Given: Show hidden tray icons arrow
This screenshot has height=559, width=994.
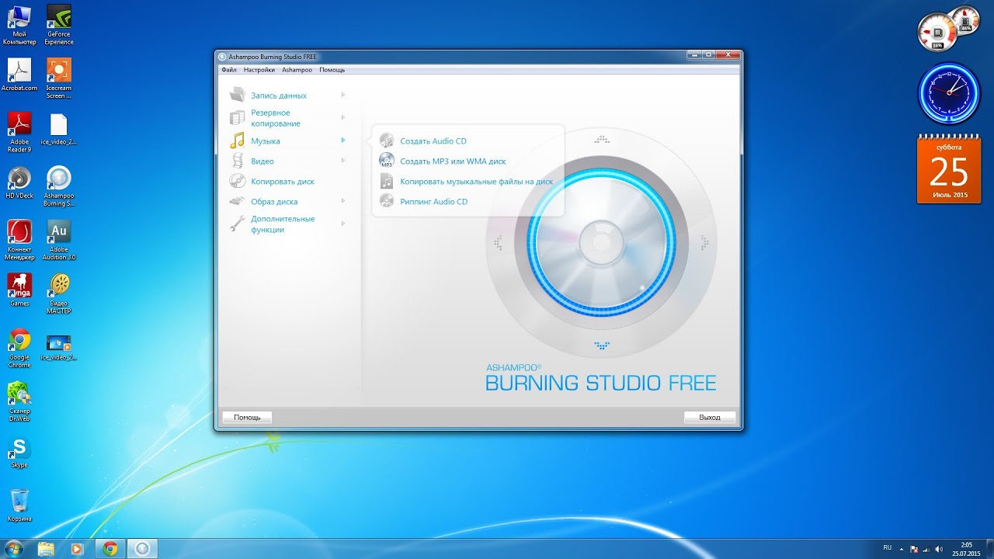Looking at the screenshot, I should [x=901, y=549].
